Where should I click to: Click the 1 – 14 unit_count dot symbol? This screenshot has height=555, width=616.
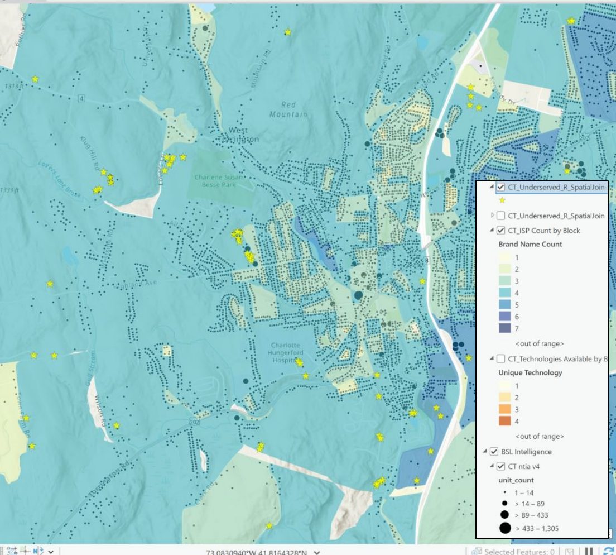pyautogui.click(x=505, y=492)
